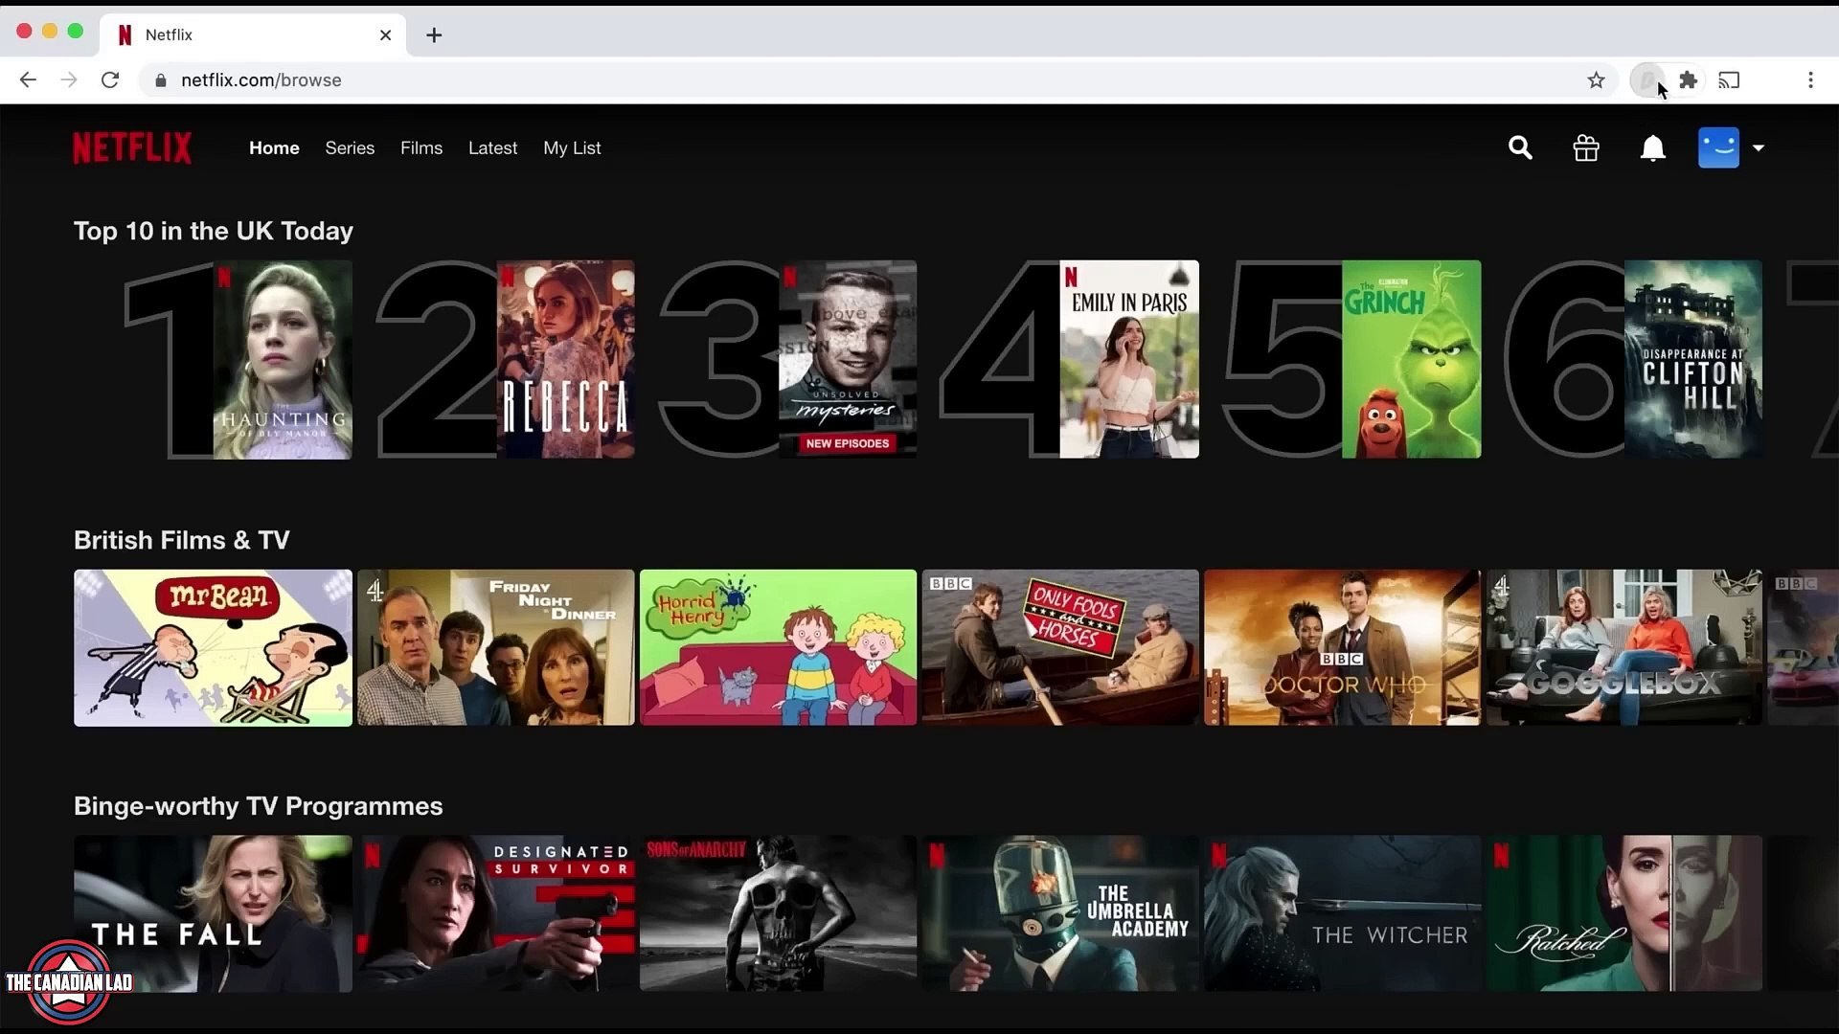Open The Haunting of Bly Manor poster

283,360
